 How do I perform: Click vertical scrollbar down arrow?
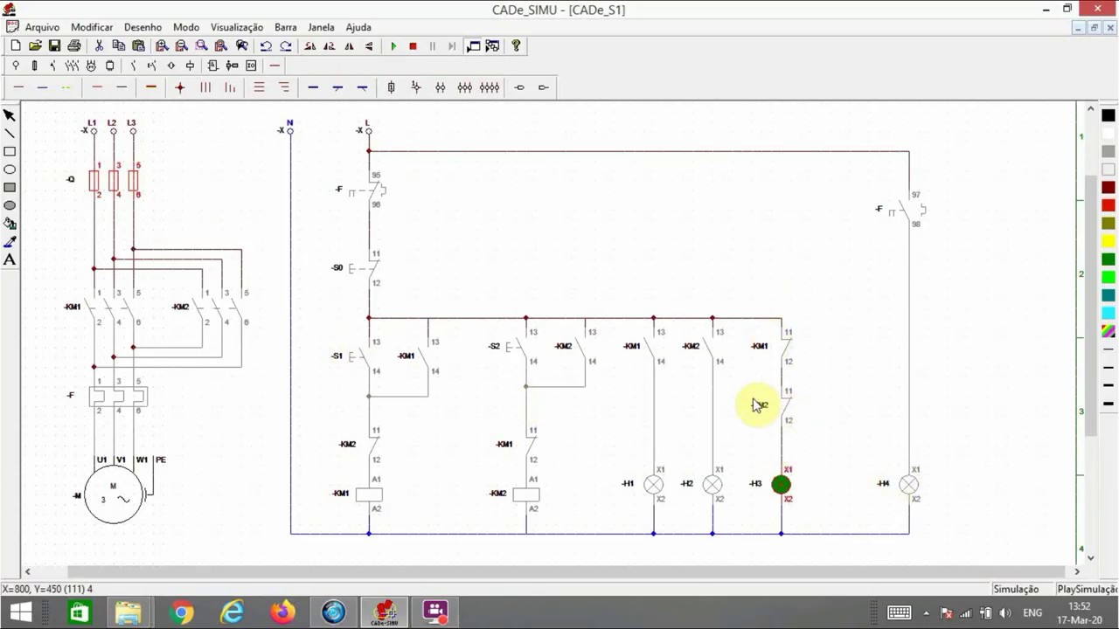[1090, 556]
